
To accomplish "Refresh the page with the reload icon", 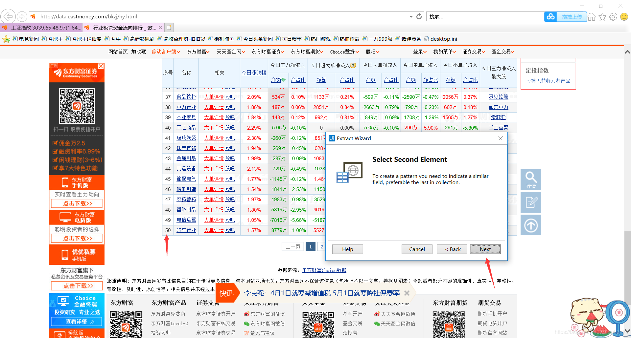I will point(419,16).
